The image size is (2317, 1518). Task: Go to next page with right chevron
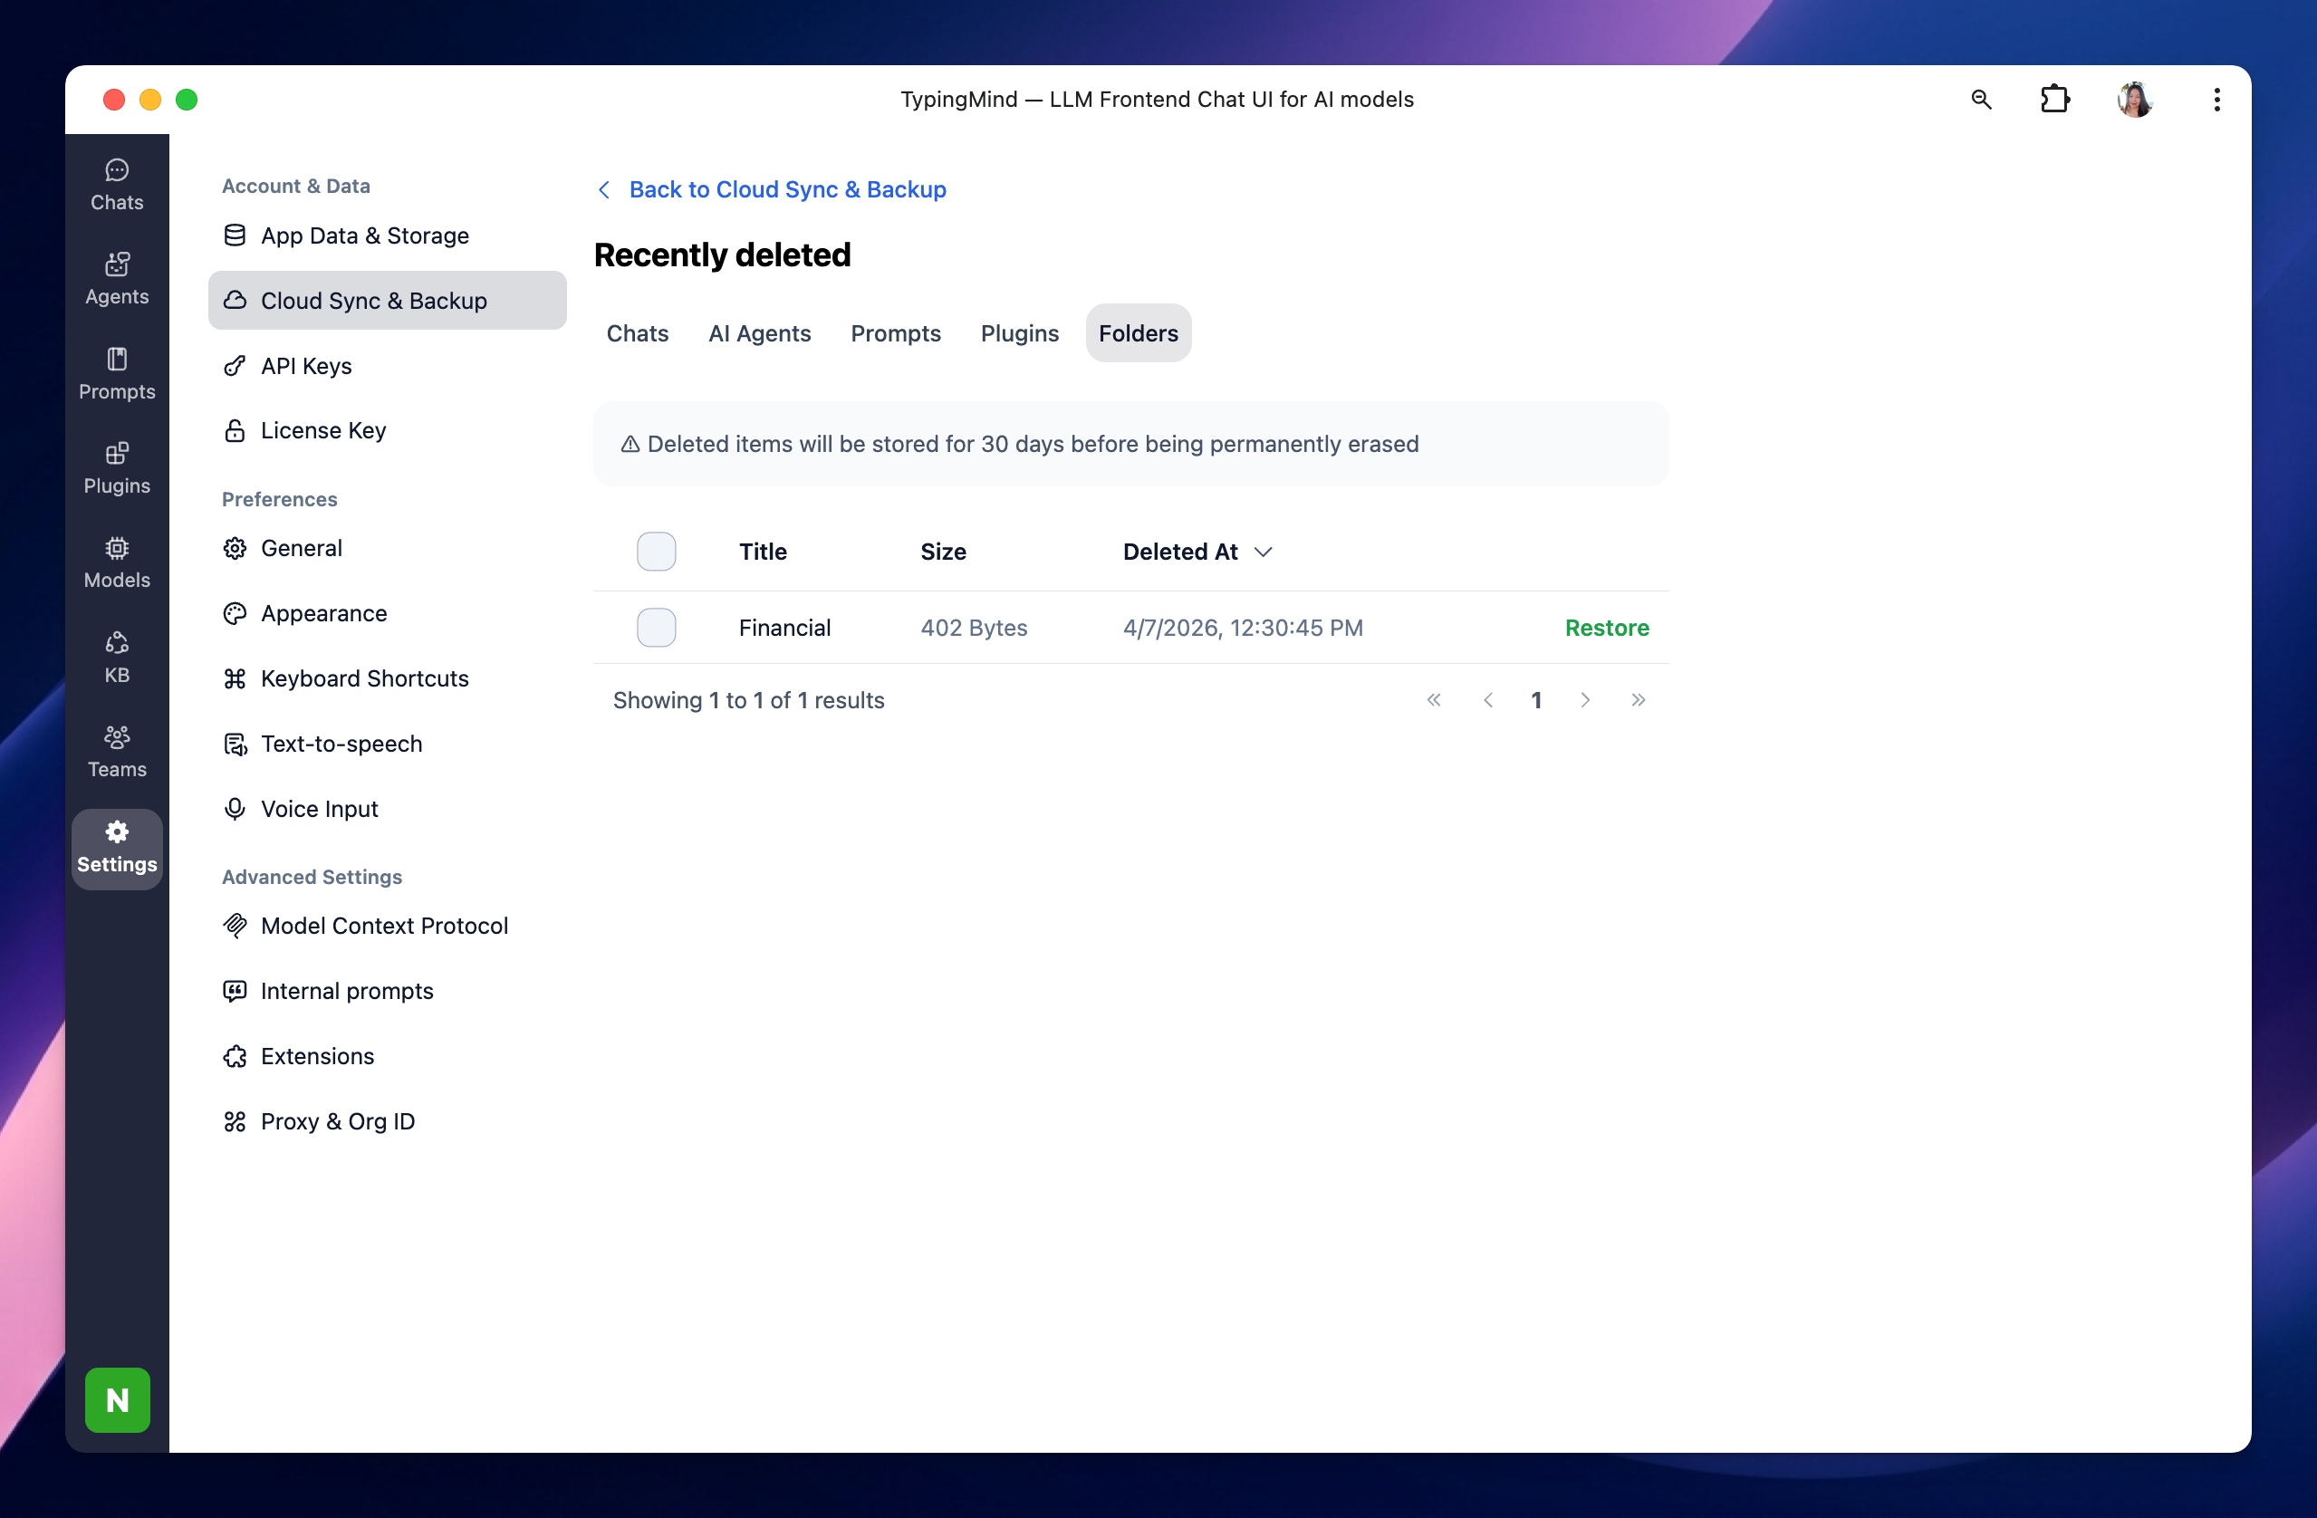click(1585, 699)
